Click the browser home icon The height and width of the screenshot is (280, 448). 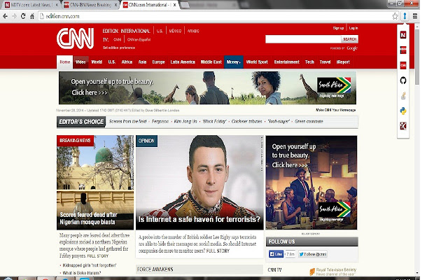tap(32, 16)
